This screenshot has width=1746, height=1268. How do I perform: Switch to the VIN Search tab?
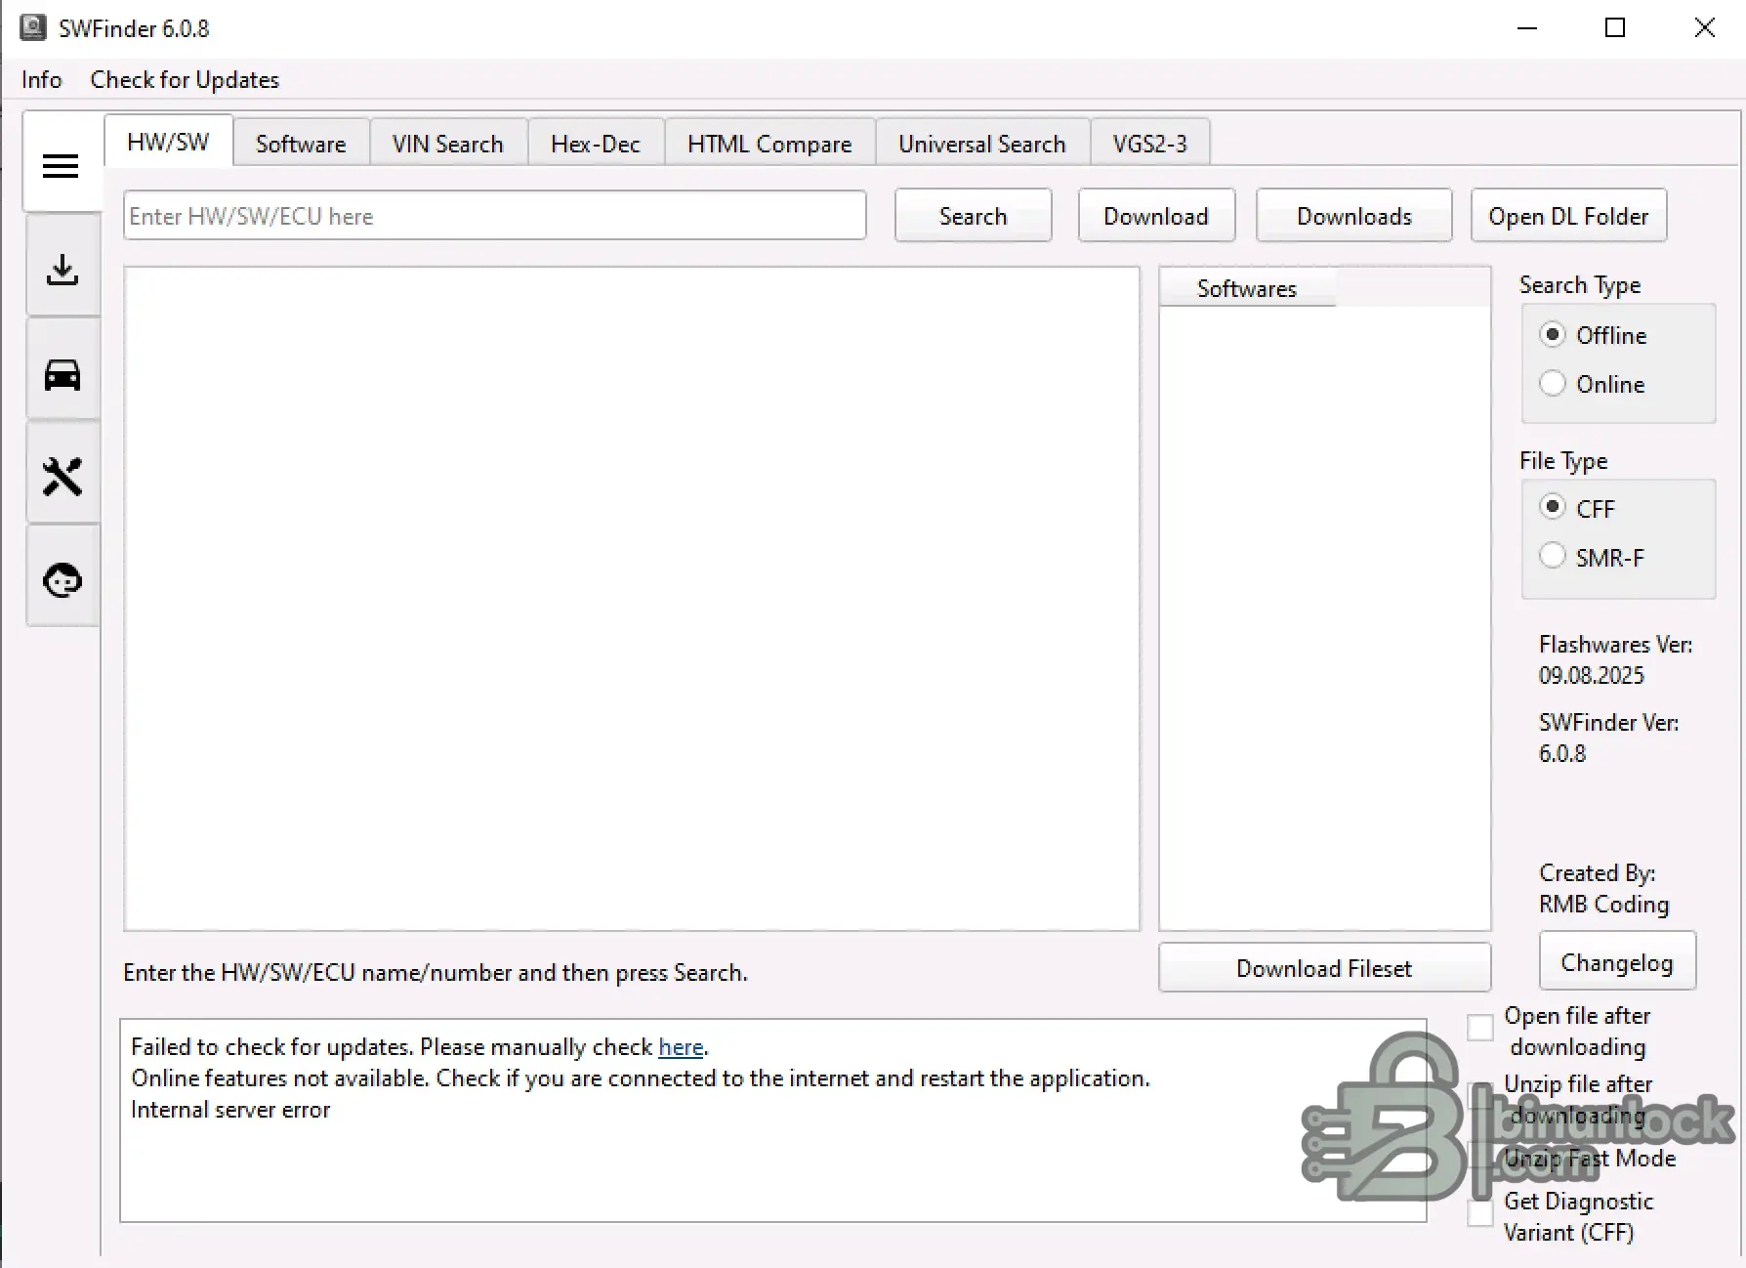tap(447, 143)
